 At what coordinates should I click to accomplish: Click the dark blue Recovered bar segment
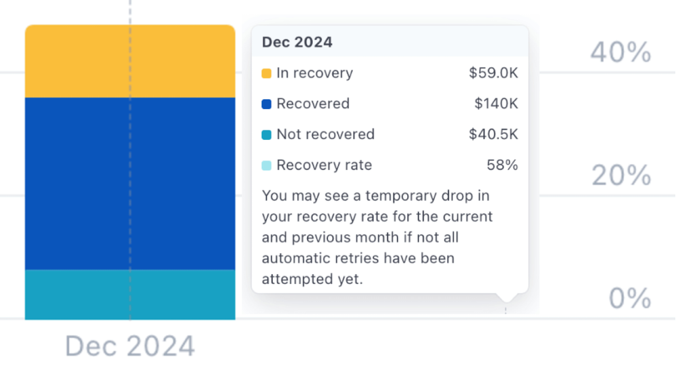pos(130,184)
